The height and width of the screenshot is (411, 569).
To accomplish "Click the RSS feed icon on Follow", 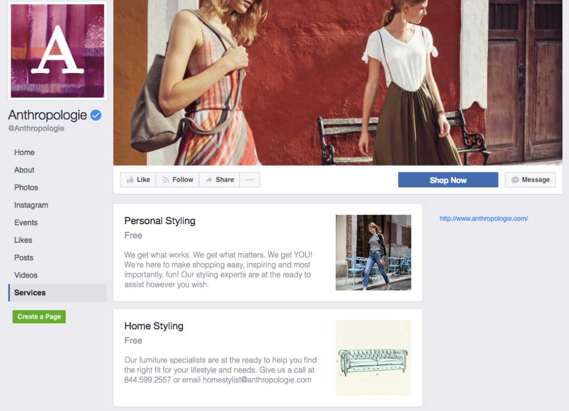I will point(166,180).
